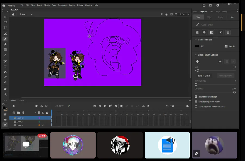Click the New Folder icon in timeline

pyautogui.click(x=19, y=113)
